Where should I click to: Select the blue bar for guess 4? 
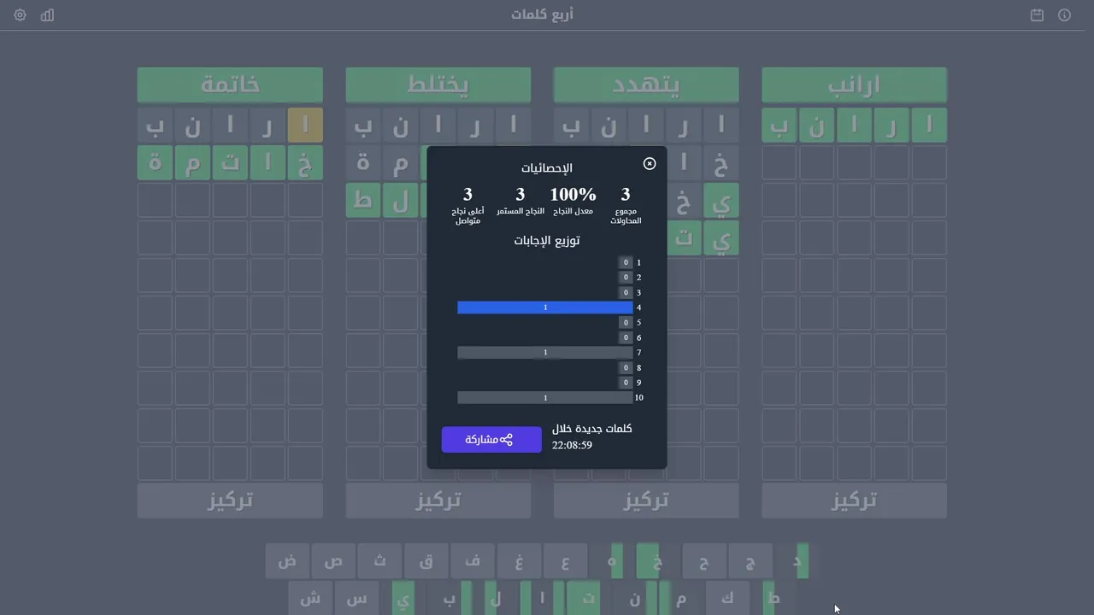[545, 307]
